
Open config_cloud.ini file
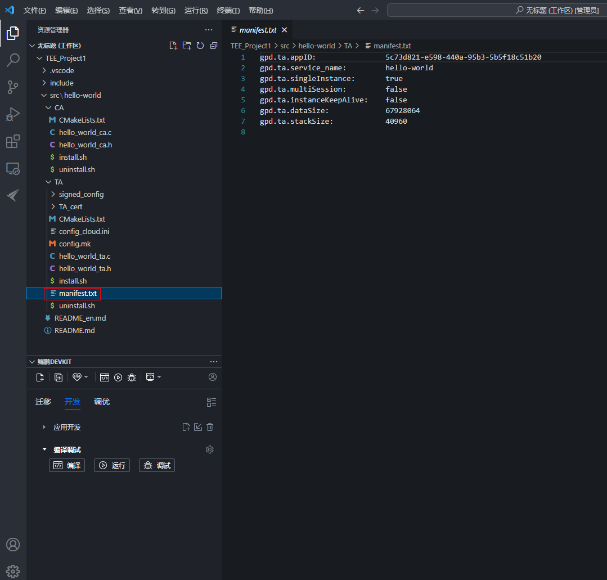pos(84,232)
